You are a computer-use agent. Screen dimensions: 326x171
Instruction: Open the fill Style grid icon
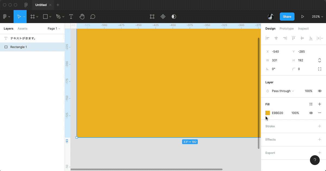click(x=311, y=104)
